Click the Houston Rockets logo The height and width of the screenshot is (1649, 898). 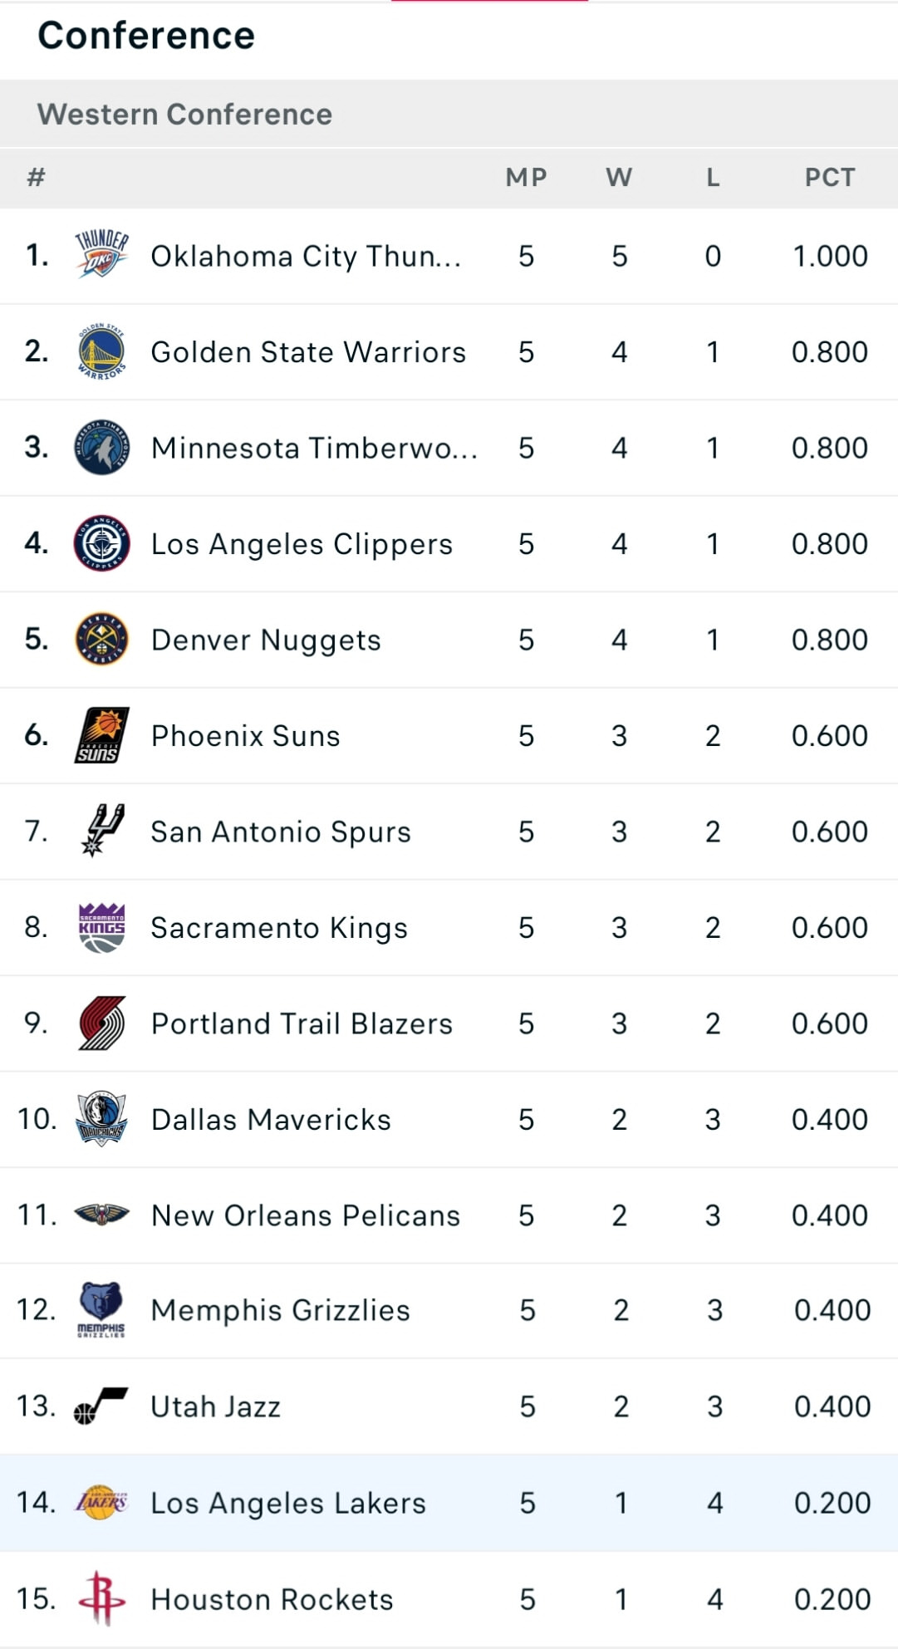(x=101, y=1598)
